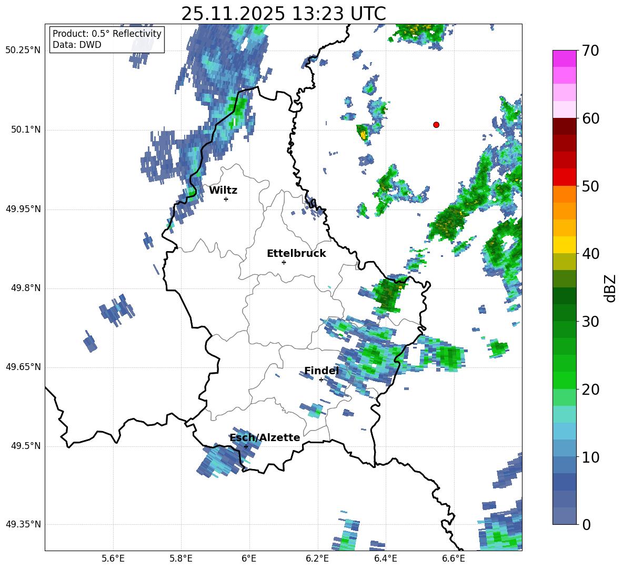Click the 6.4°E longitude label
Viewport: 623px width, 569px height.
pyautogui.click(x=385, y=558)
